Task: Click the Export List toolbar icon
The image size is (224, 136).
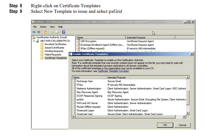Action: (57, 32)
